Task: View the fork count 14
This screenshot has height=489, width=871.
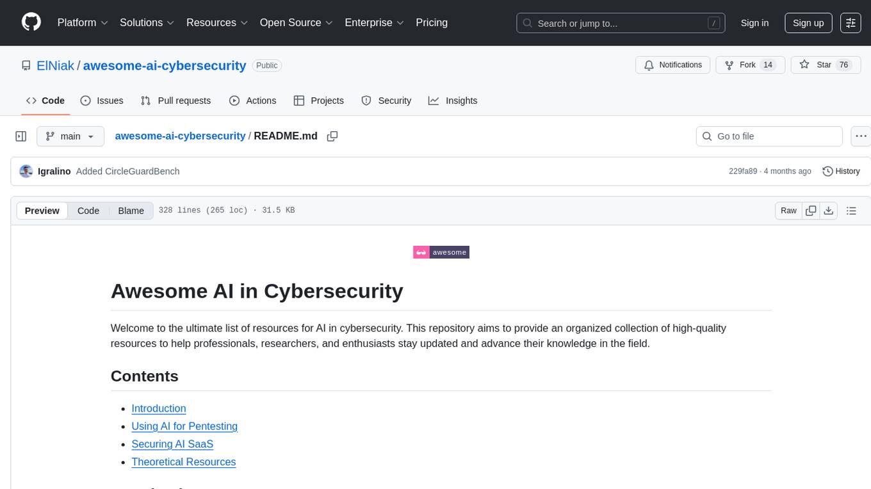Action: coord(769,65)
